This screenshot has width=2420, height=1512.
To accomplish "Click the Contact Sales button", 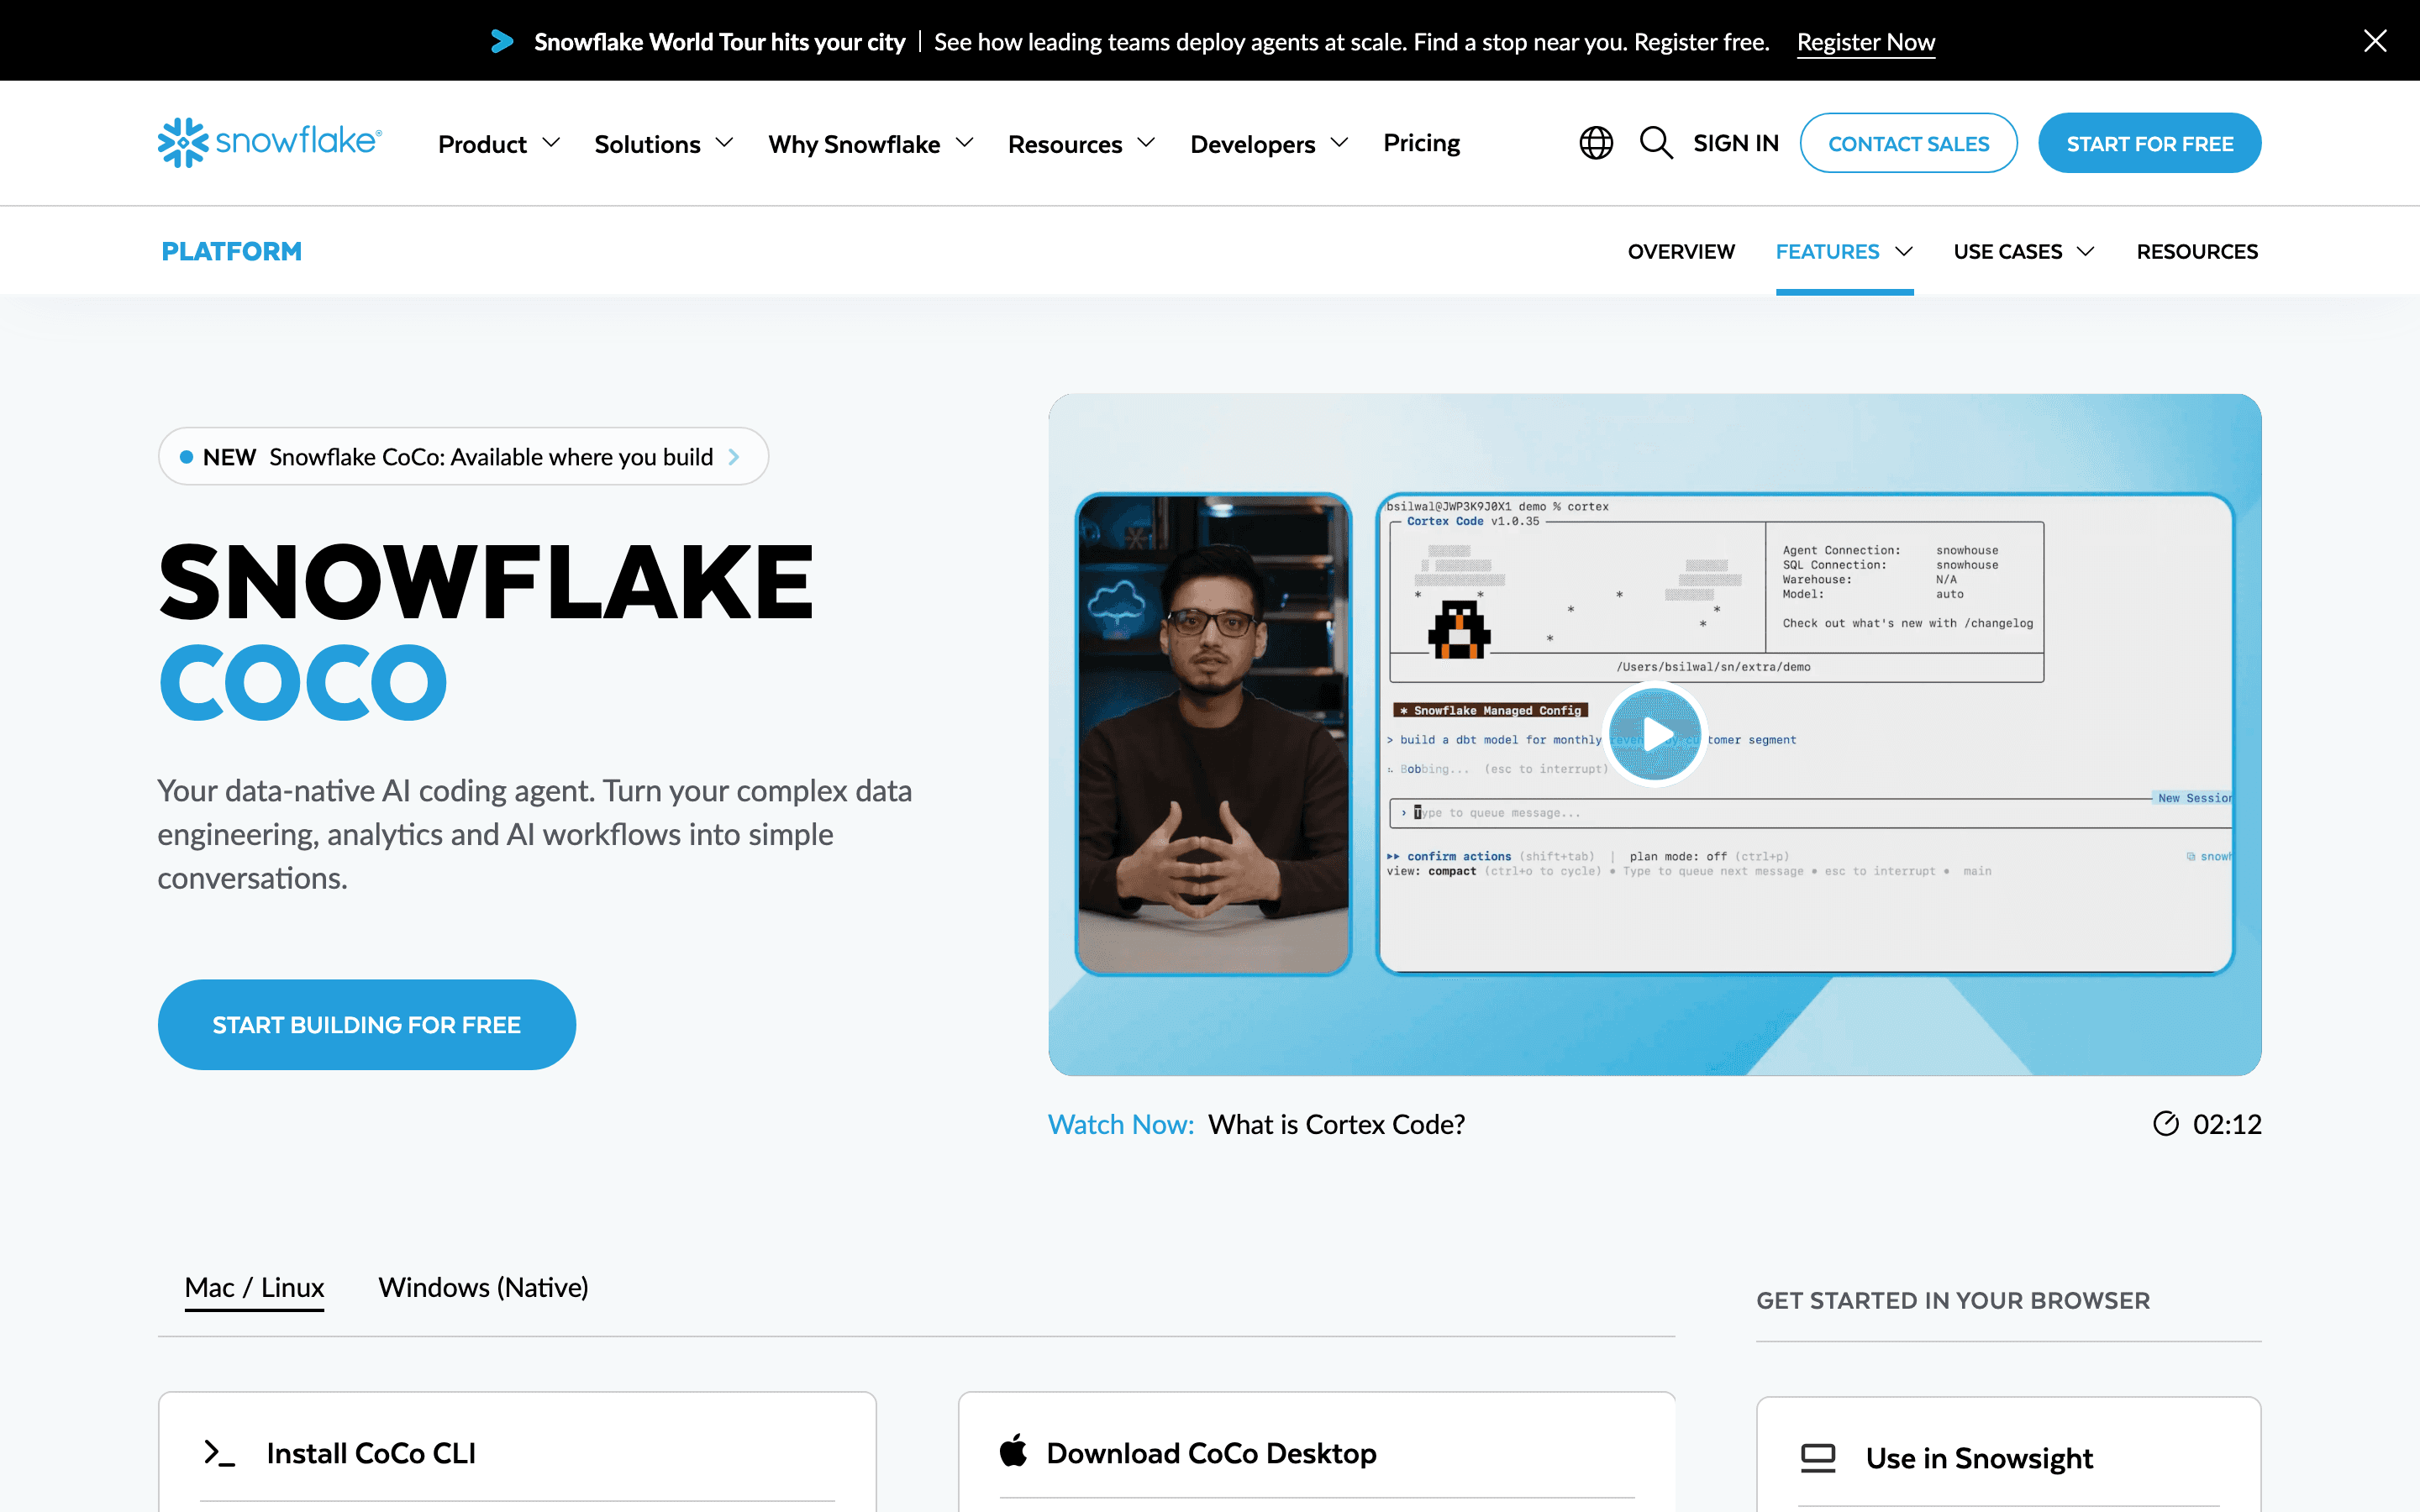I will tap(1908, 143).
